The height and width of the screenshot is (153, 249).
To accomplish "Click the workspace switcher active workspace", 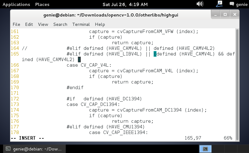I will [205, 149].
